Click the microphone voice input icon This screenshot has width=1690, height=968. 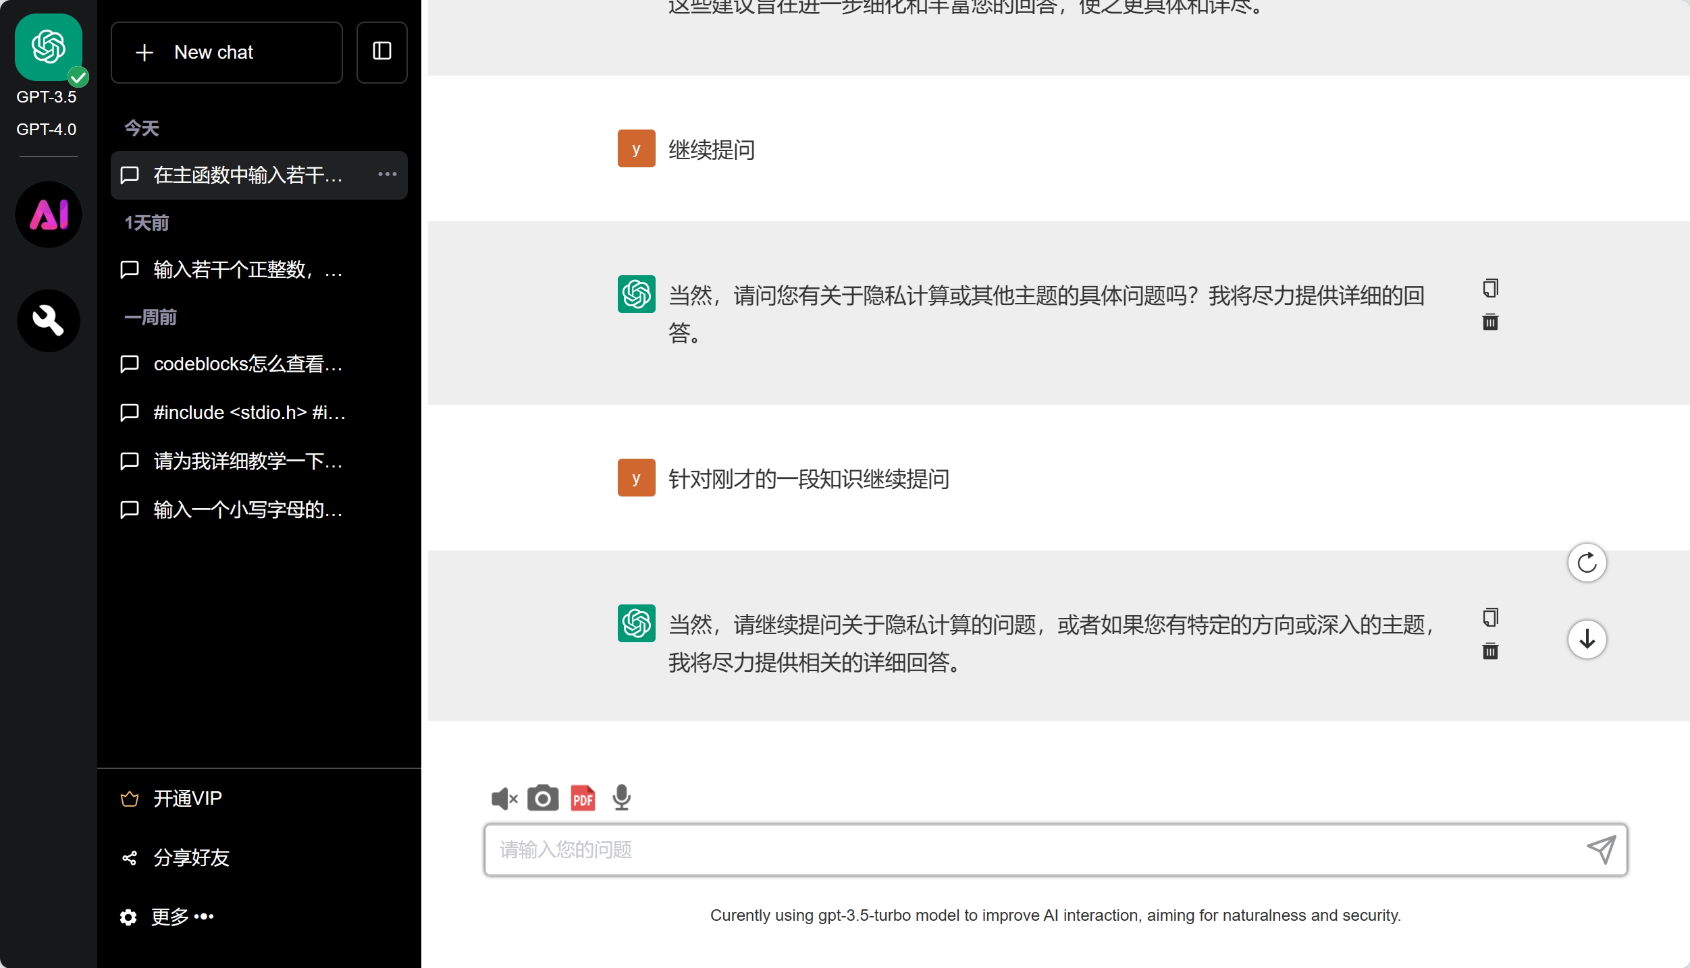pyautogui.click(x=621, y=798)
